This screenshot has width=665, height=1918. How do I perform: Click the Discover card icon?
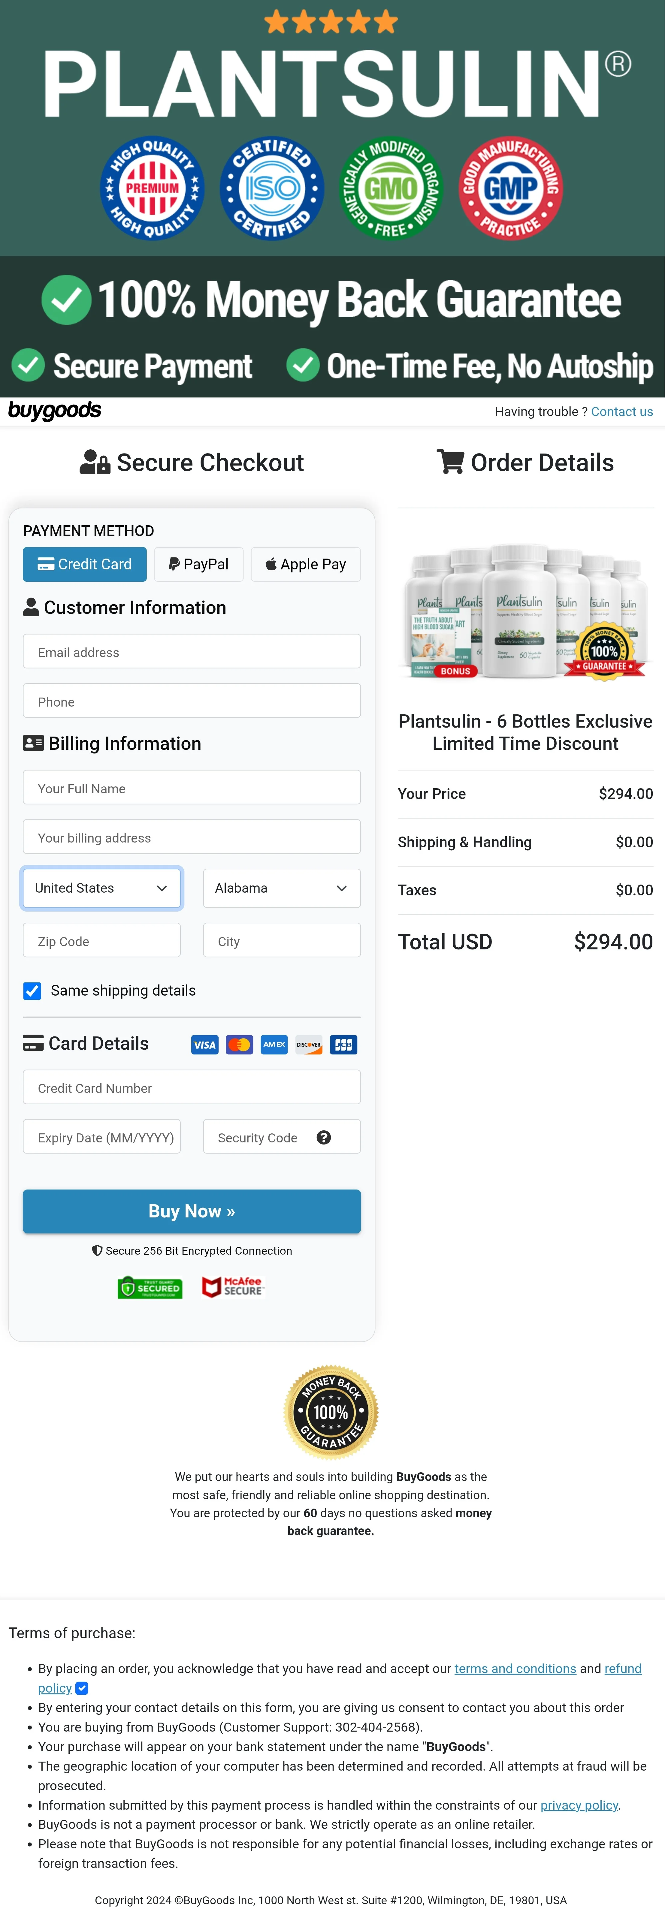tap(308, 1045)
